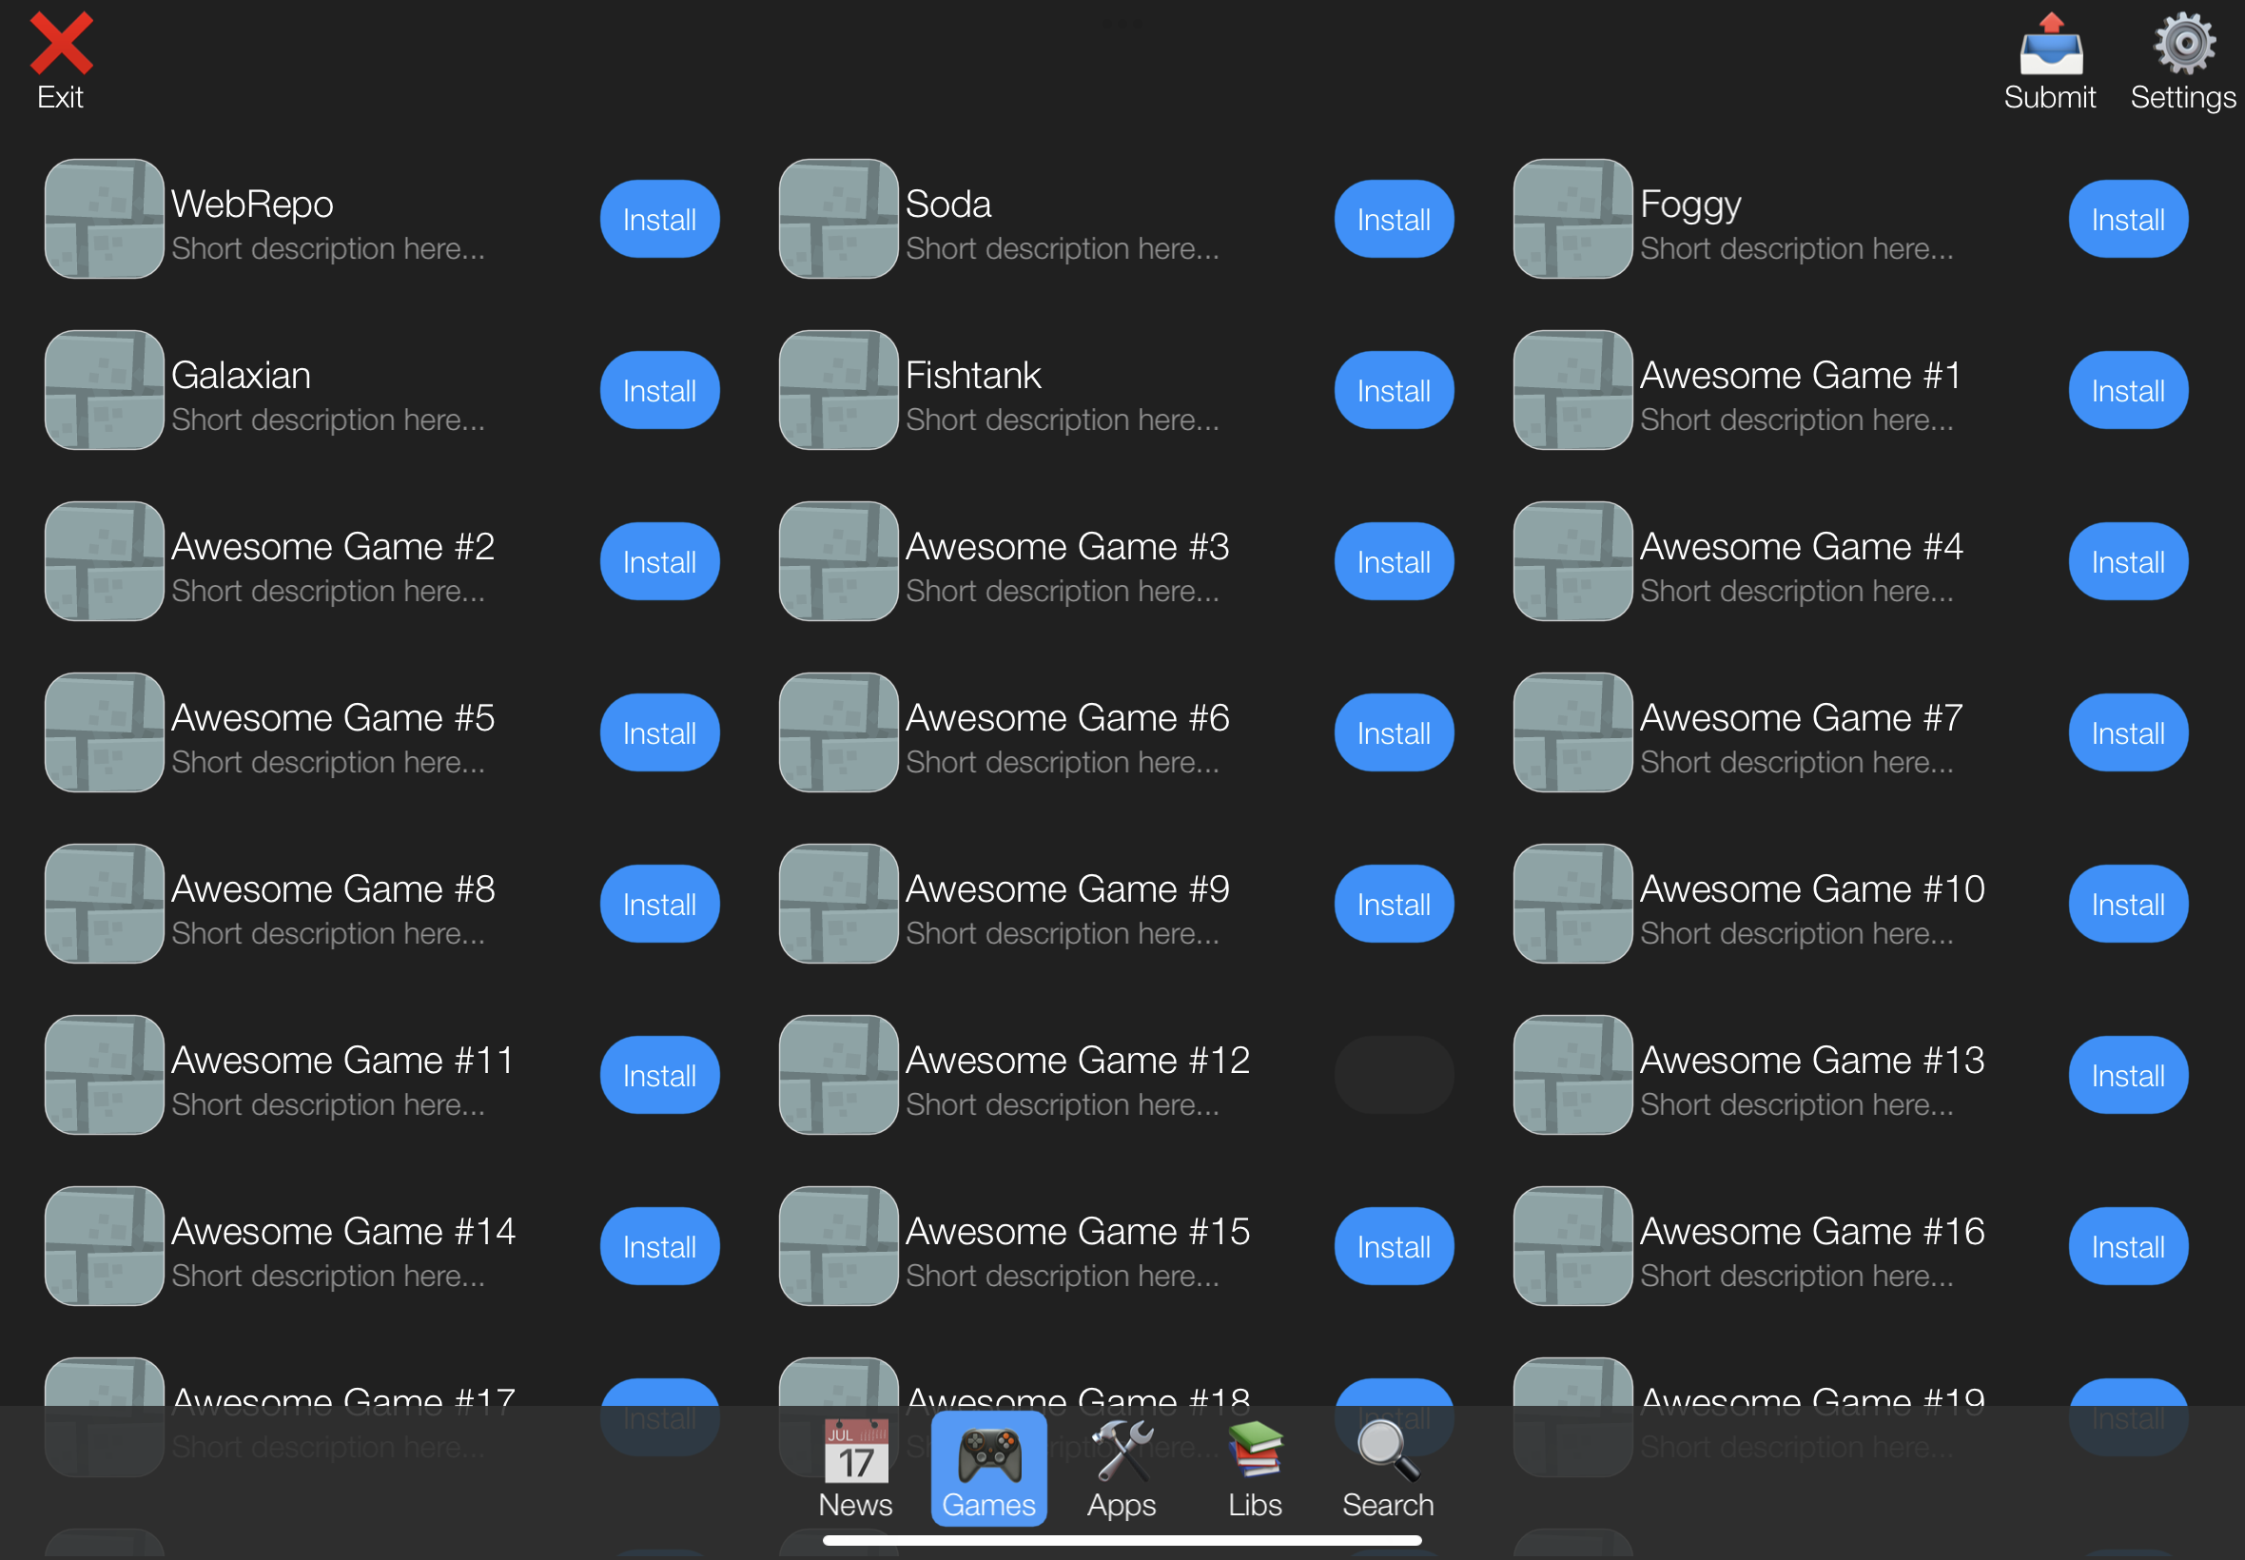2245x1560 pixels.
Task: Install Awesome Game #7
Action: click(x=2128, y=733)
